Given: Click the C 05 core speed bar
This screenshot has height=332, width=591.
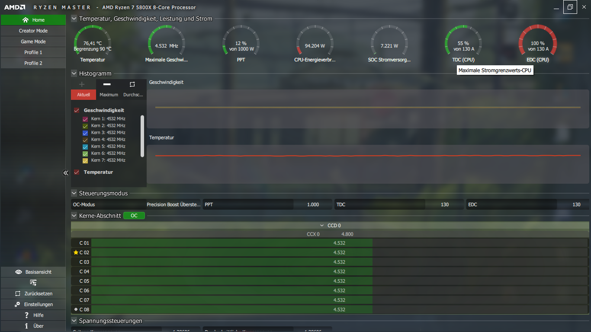Looking at the screenshot, I should [340, 281].
